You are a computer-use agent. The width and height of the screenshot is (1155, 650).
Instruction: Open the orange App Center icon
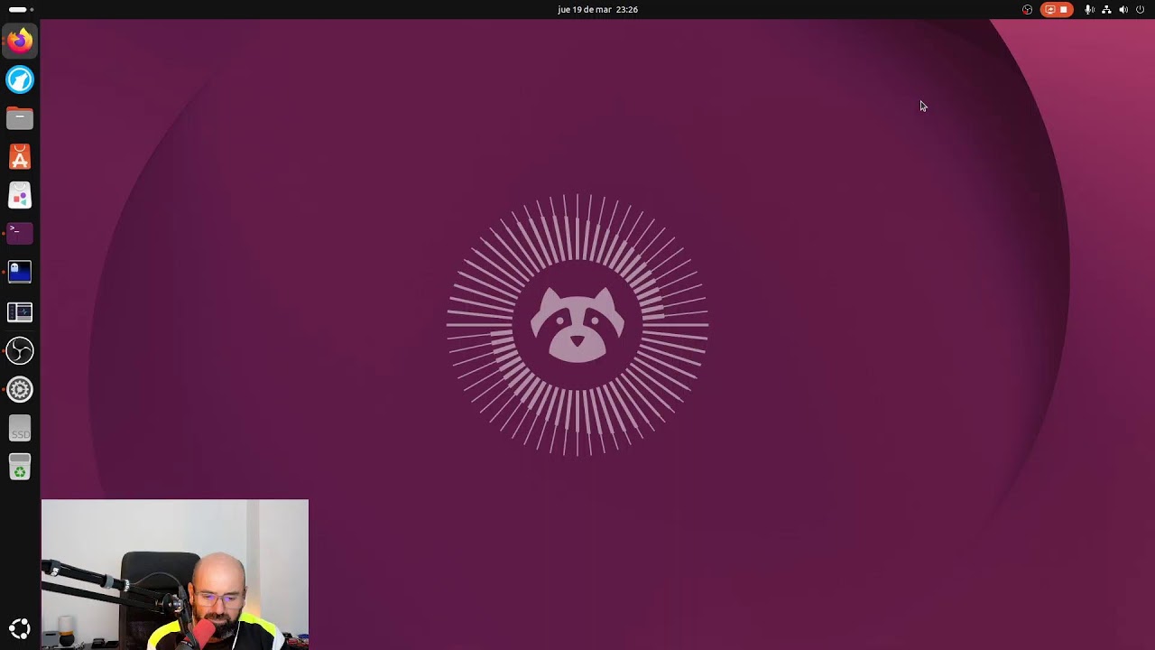(20, 157)
